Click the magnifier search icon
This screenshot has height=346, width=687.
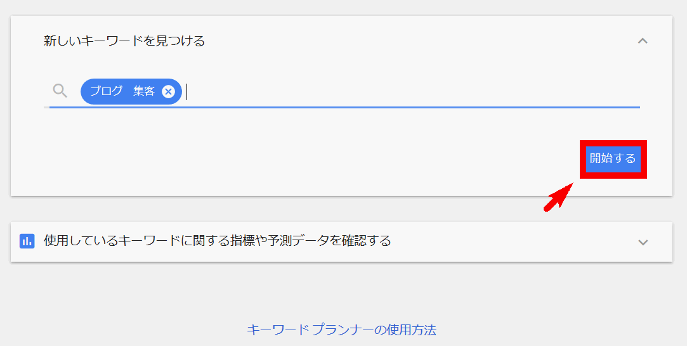click(60, 91)
